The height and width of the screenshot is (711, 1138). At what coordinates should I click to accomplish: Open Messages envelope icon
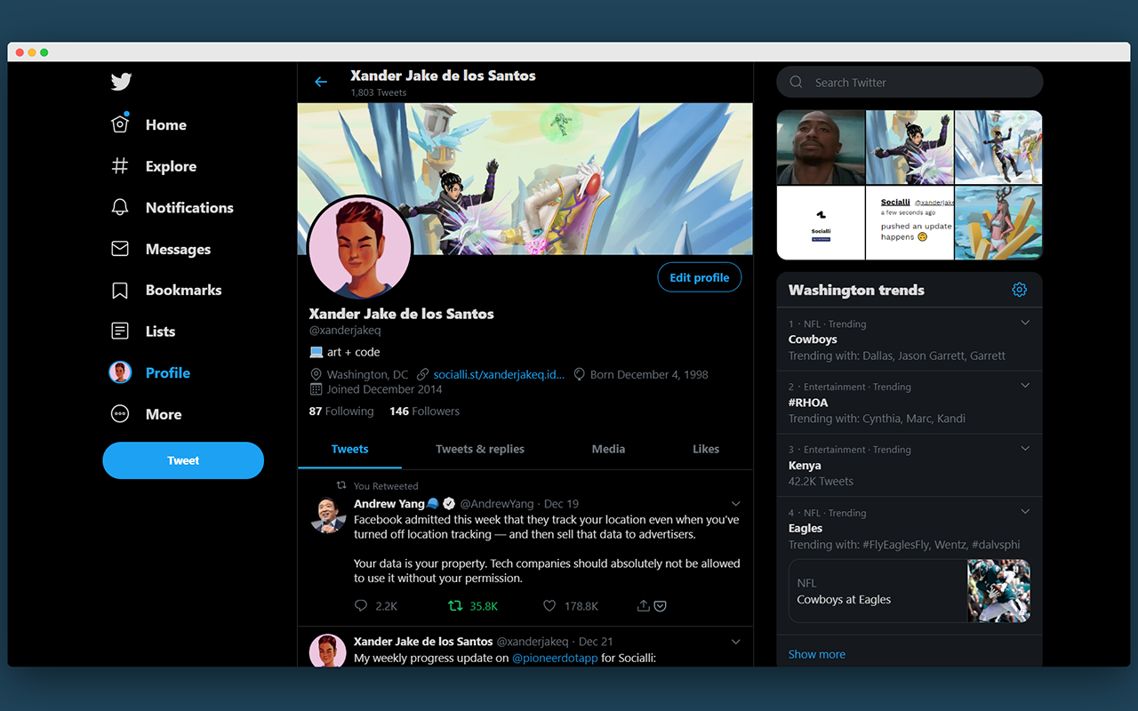tap(120, 249)
